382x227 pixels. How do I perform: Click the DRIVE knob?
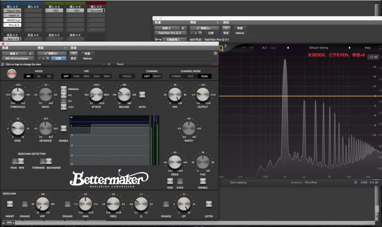pyautogui.click(x=175, y=162)
